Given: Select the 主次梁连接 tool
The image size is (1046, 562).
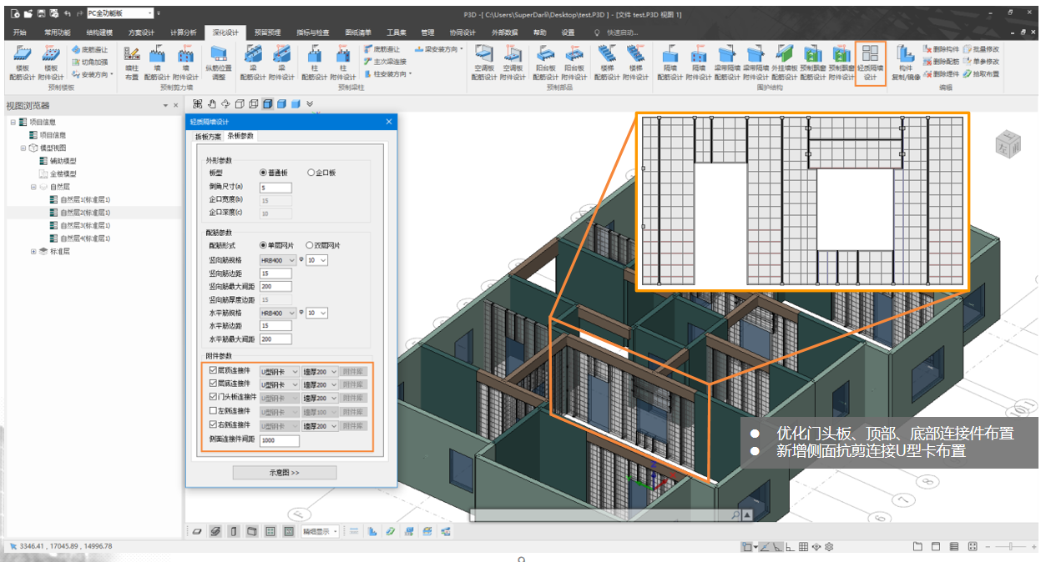Looking at the screenshot, I should (386, 62).
